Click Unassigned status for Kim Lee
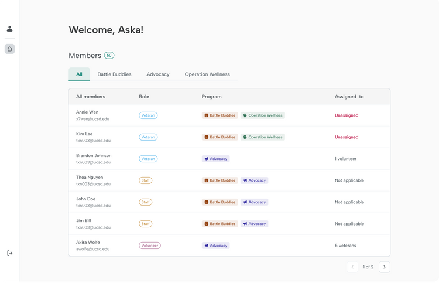This screenshot has width=439, height=283. click(347, 137)
